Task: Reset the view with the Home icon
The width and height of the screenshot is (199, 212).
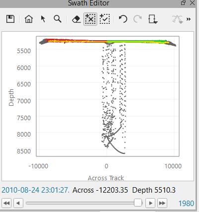Action: pos(29,19)
